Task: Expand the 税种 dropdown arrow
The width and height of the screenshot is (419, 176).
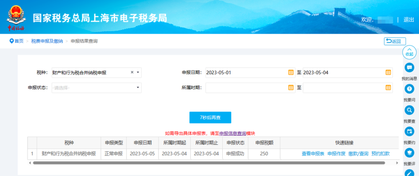Action: (138, 72)
